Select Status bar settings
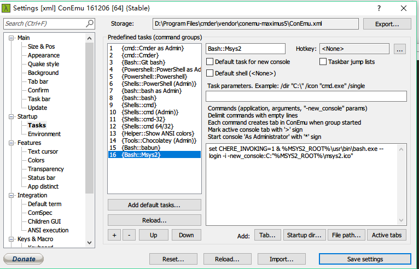 coord(42,178)
